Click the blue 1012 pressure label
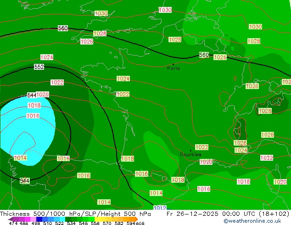The height and width of the screenshot is (225, 291). 160,208
